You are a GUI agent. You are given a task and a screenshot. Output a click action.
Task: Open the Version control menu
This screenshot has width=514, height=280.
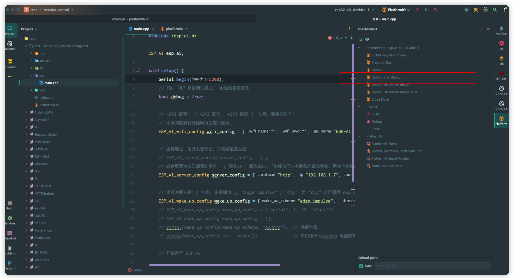coord(58,10)
